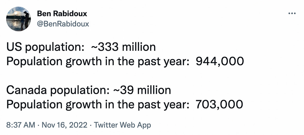This screenshot has height=135, width=304.
Task: Click the 944,000 growth number
Action: pyautogui.click(x=220, y=61)
